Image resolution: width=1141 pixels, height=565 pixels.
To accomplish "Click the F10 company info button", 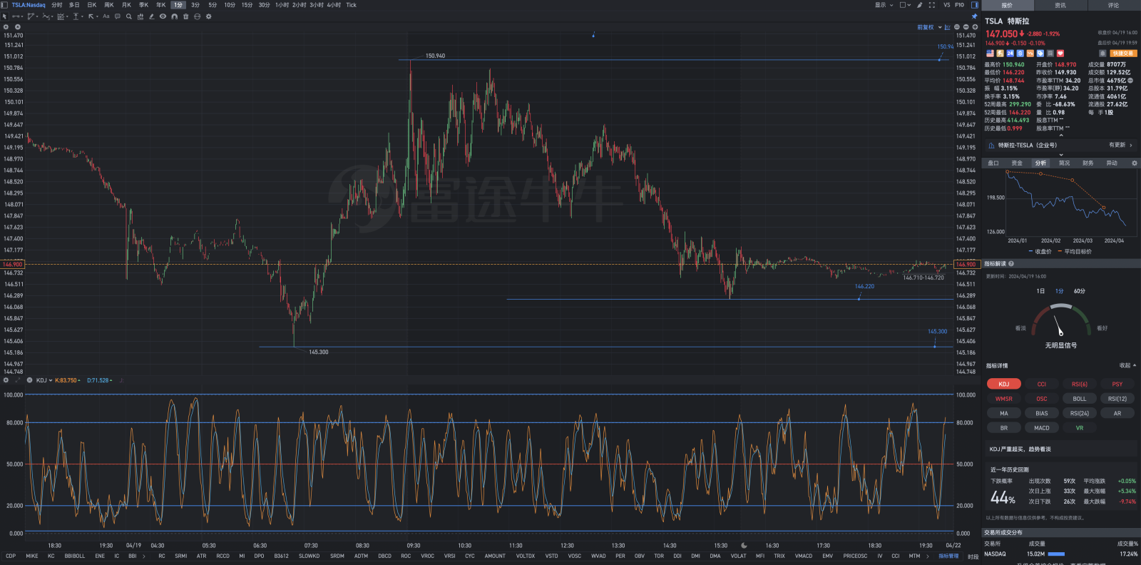I will click(x=959, y=5).
